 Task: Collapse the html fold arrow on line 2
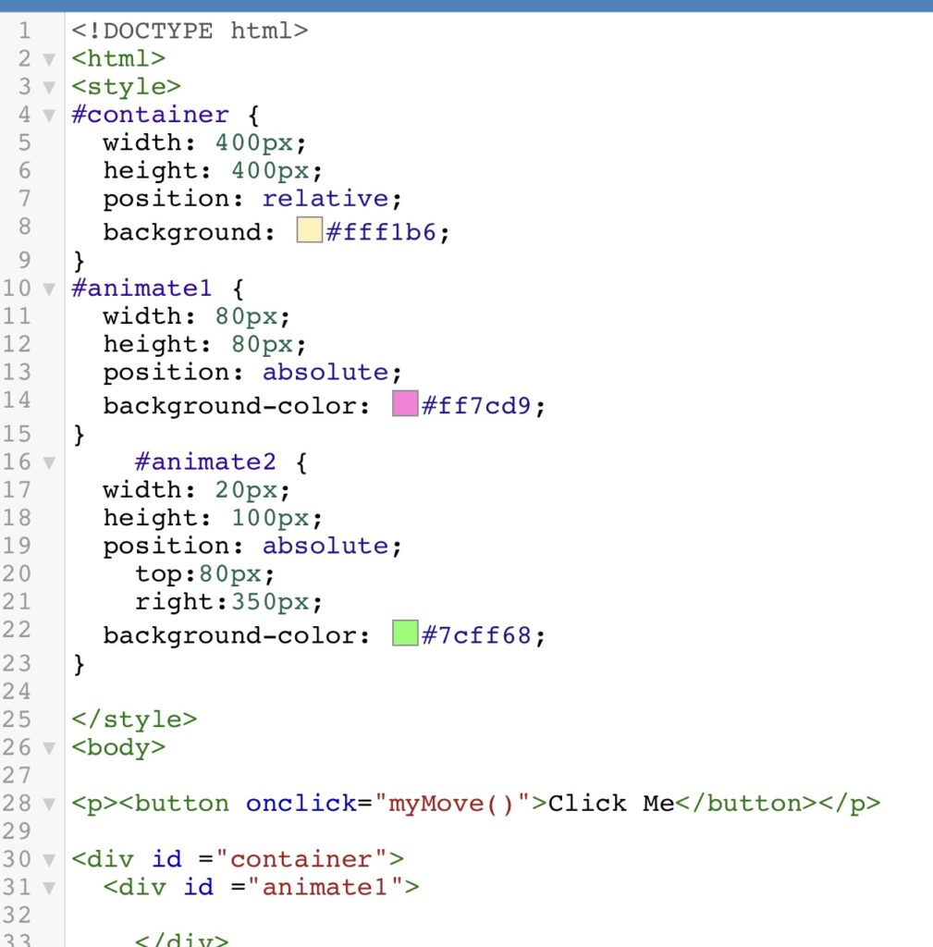[x=49, y=59]
